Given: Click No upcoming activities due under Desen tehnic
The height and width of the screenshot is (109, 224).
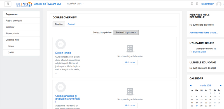Looking at the screenshot, I should point(130,56).
